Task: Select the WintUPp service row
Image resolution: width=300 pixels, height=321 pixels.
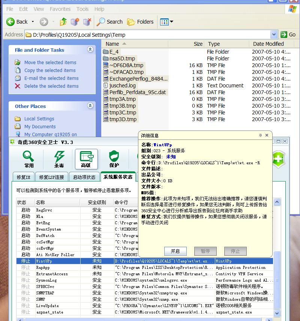Action: click(x=145, y=261)
